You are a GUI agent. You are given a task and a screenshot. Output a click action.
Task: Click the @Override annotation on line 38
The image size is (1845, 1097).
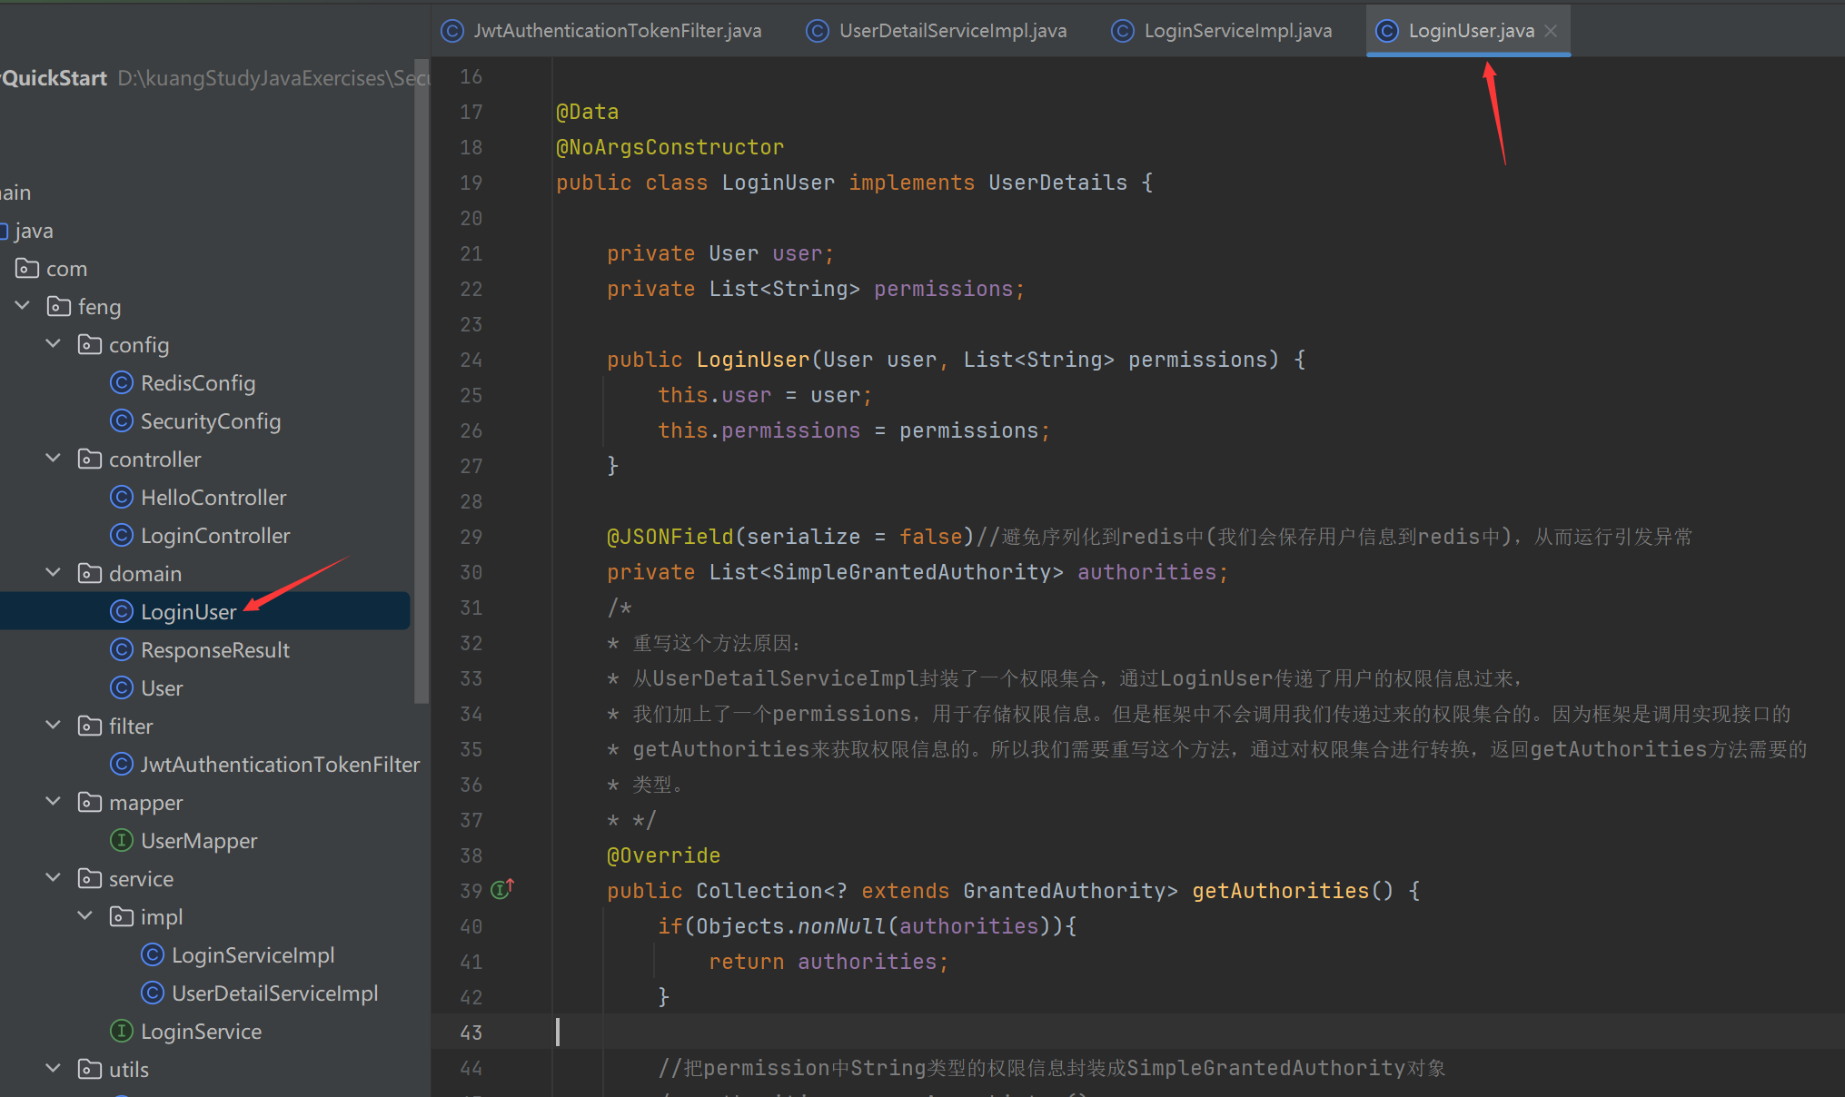[663, 855]
